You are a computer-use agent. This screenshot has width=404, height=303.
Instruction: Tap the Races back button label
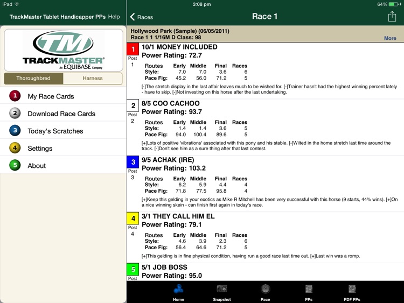pyautogui.click(x=145, y=17)
